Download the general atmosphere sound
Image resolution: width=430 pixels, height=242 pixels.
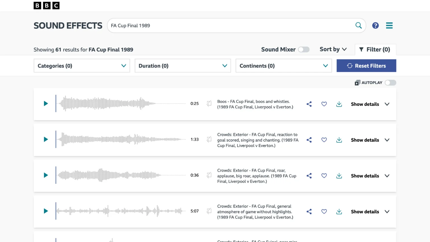339,212
